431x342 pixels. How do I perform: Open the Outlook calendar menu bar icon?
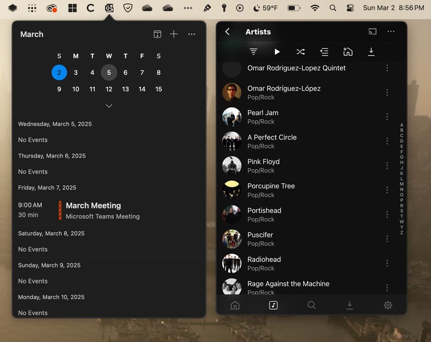(x=109, y=8)
